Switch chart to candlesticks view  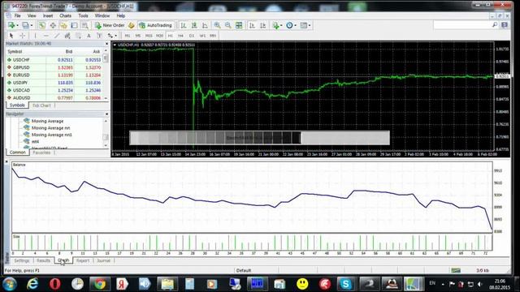[194, 25]
